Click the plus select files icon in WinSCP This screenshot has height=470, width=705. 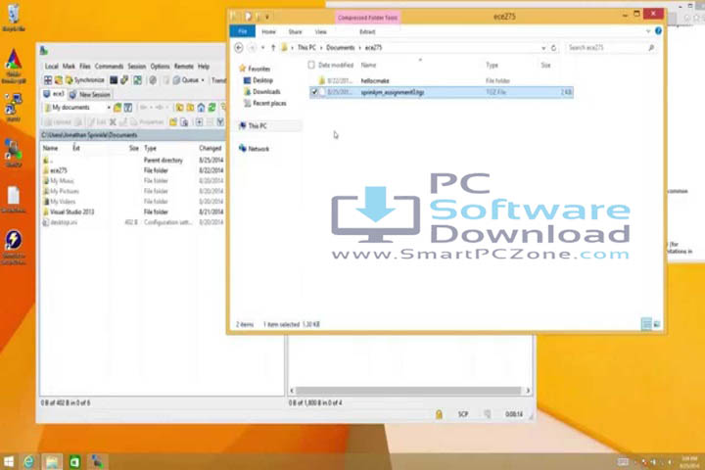tap(199, 121)
